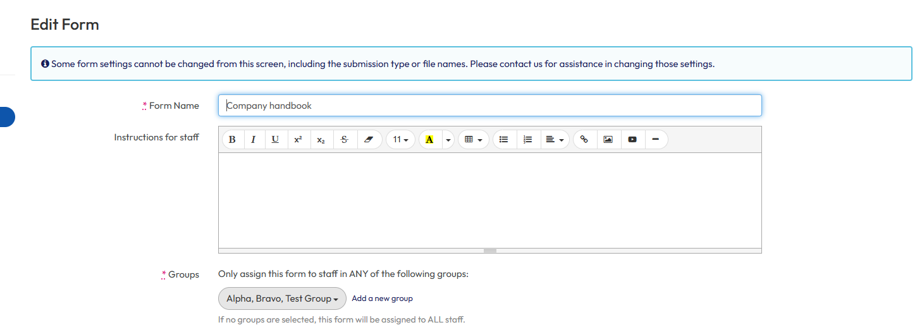This screenshot has width=922, height=332.
Task: Click the Edit Form heading
Action: [x=65, y=25]
